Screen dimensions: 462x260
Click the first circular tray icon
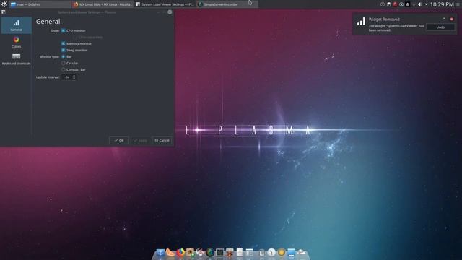[x=383, y=4]
